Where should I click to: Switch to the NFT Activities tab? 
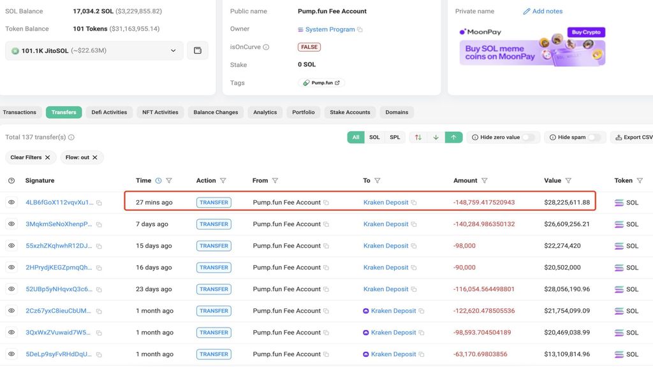point(160,112)
